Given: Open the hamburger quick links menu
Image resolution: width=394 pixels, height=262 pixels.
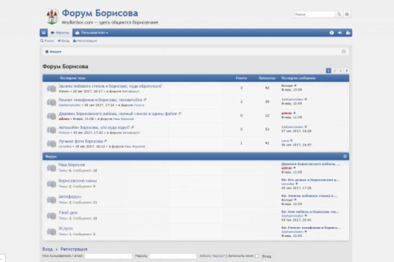Looking at the screenshot, I should point(43,33).
